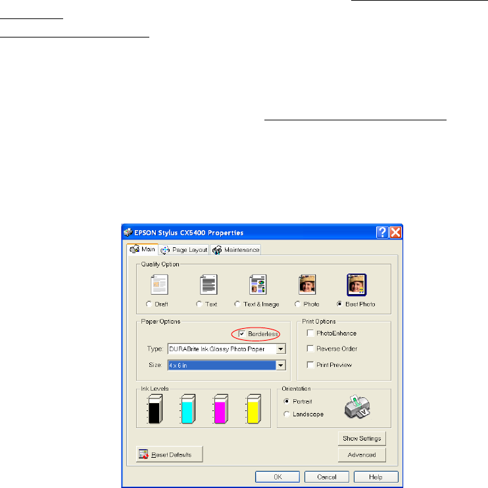Close the EPSON Stylus CX5400 Properties dialog
The height and width of the screenshot is (488, 488).
coord(395,232)
